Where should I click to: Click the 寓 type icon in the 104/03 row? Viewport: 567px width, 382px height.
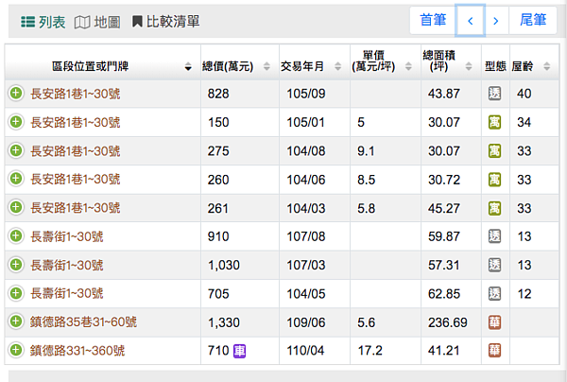pos(494,208)
